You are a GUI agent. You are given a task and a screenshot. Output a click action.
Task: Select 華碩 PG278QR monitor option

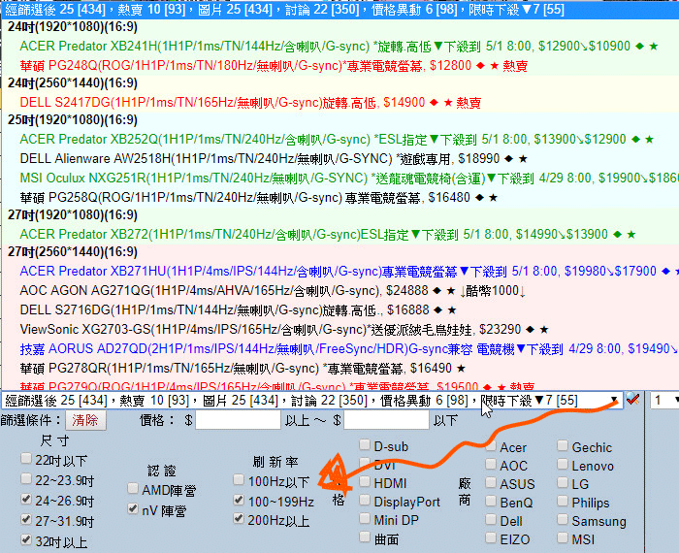[339, 369]
